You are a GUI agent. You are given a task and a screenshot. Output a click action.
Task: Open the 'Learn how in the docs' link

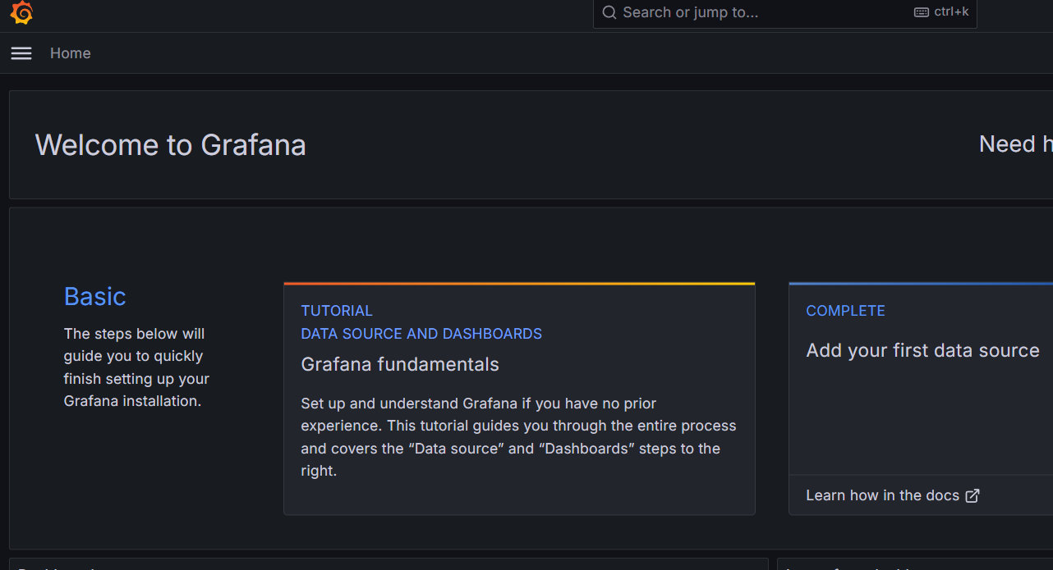pyautogui.click(x=893, y=495)
